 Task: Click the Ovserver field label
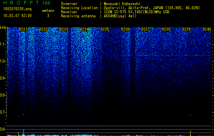(69, 4)
